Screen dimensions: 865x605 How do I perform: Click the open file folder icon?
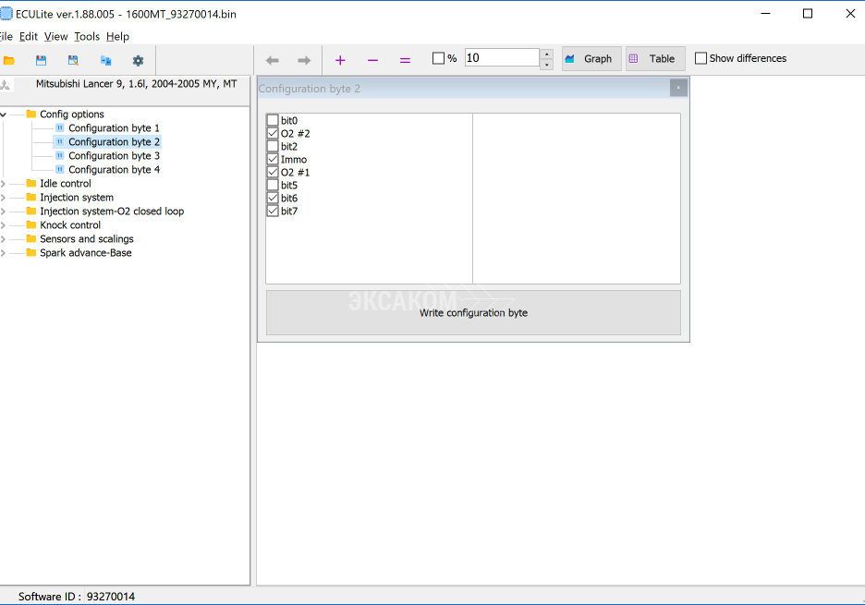(9, 60)
